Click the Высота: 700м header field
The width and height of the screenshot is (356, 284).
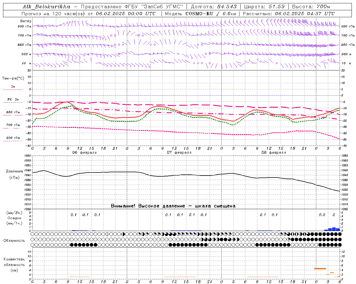pos(311,6)
